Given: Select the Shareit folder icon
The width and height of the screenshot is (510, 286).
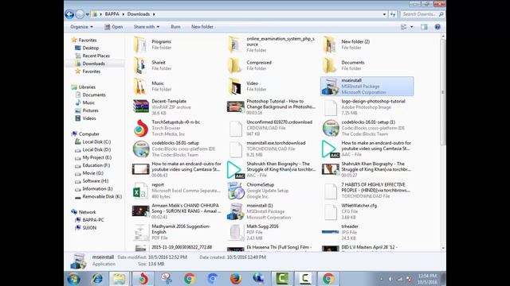Looking at the screenshot, I should [x=140, y=65].
